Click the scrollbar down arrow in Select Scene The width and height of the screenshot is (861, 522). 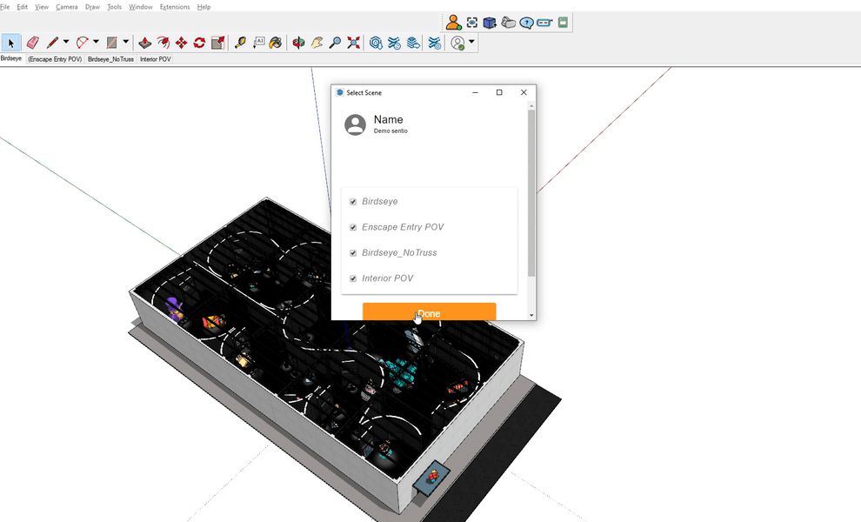coord(531,316)
